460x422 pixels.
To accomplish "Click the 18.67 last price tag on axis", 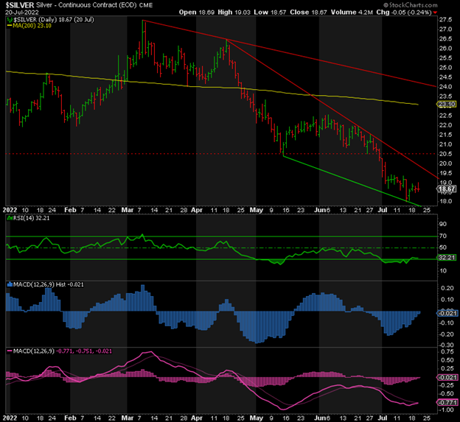I will point(447,189).
